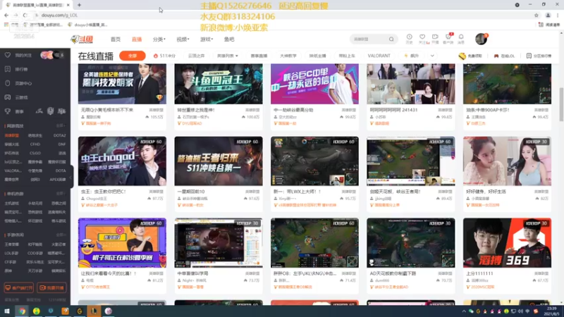Click the start-streaming camera icon in header
The width and height of the screenshot is (564, 317).
coord(435,37)
